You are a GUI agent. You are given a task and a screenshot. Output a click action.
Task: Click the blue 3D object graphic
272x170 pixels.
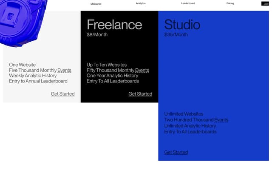21,22
